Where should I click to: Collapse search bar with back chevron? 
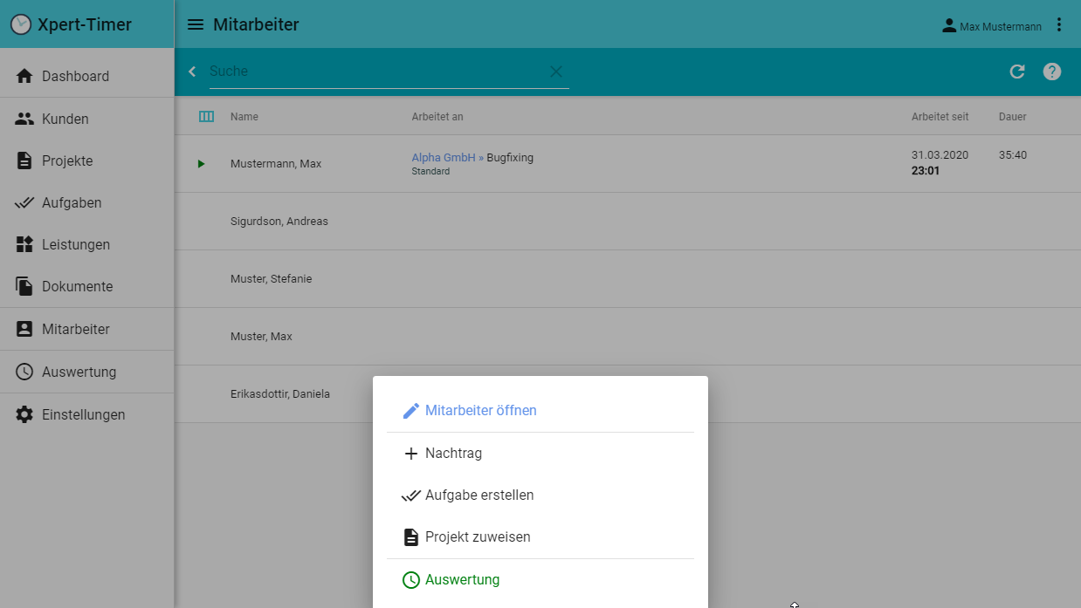pos(192,72)
